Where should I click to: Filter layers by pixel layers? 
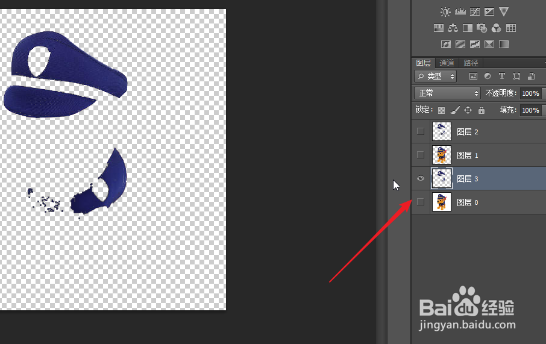point(473,77)
